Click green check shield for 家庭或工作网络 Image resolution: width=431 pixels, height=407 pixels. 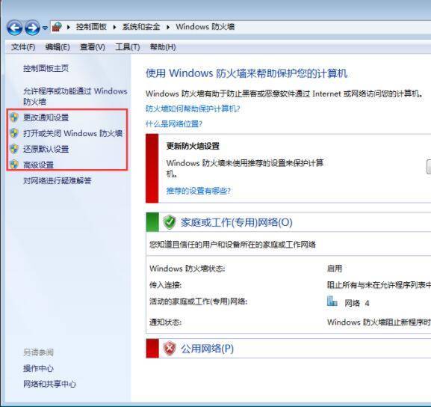(170, 222)
